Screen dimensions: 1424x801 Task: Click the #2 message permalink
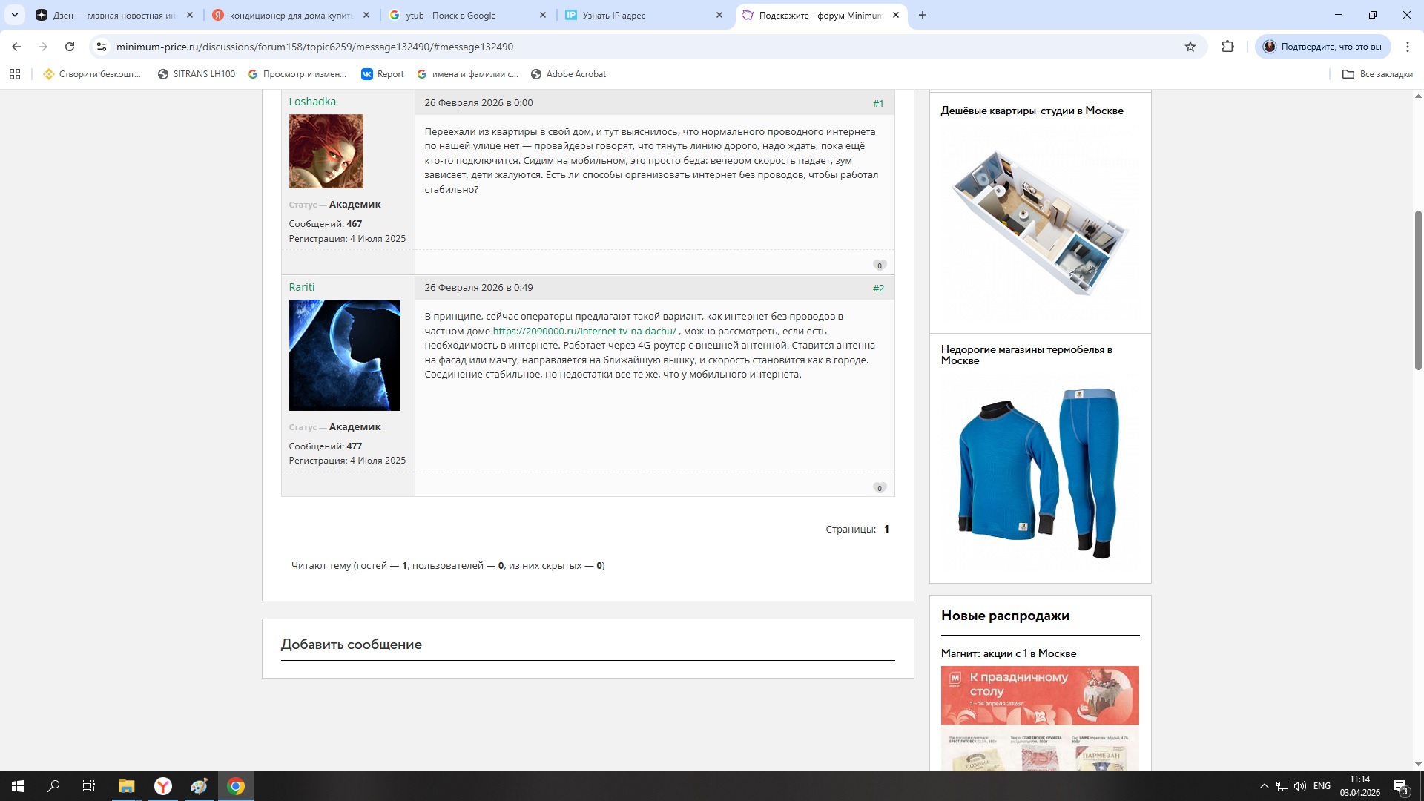tap(878, 288)
